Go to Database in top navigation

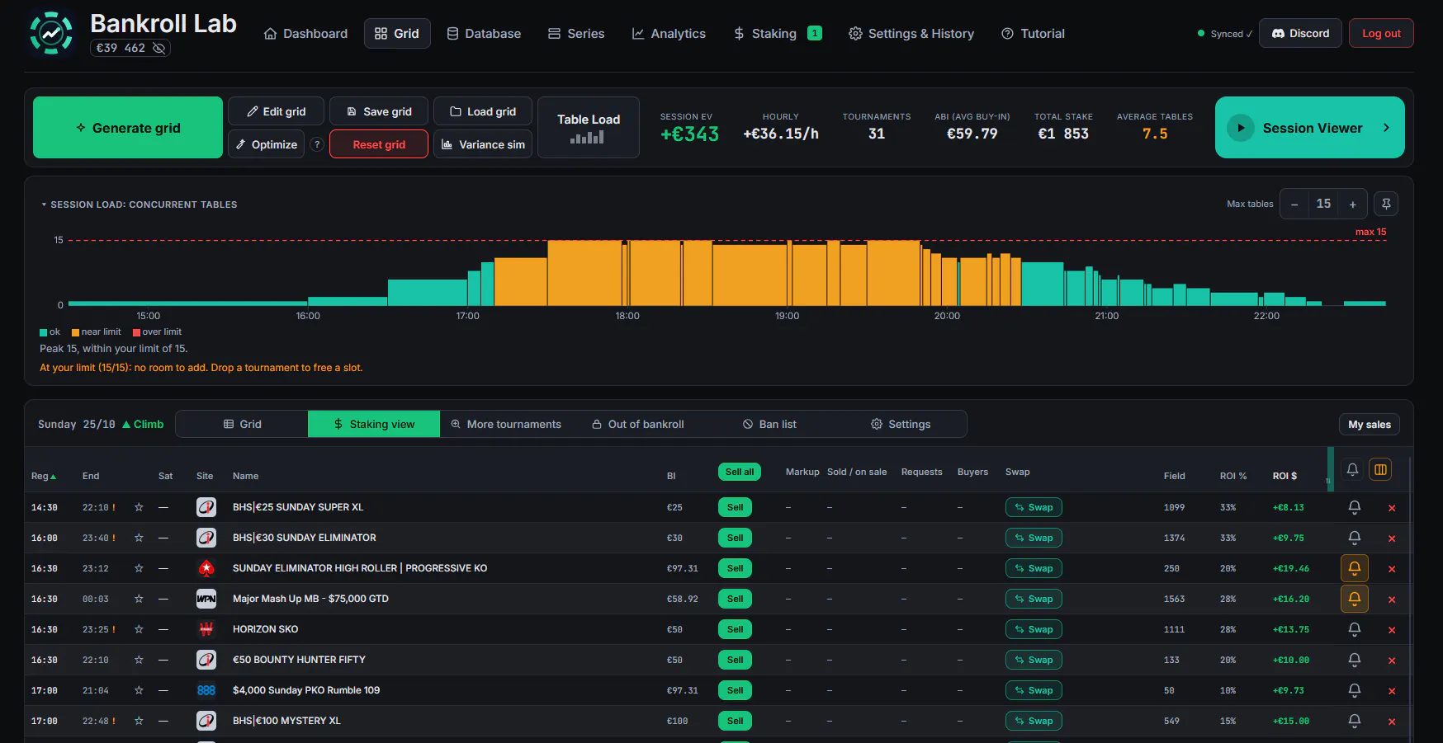pyautogui.click(x=484, y=34)
